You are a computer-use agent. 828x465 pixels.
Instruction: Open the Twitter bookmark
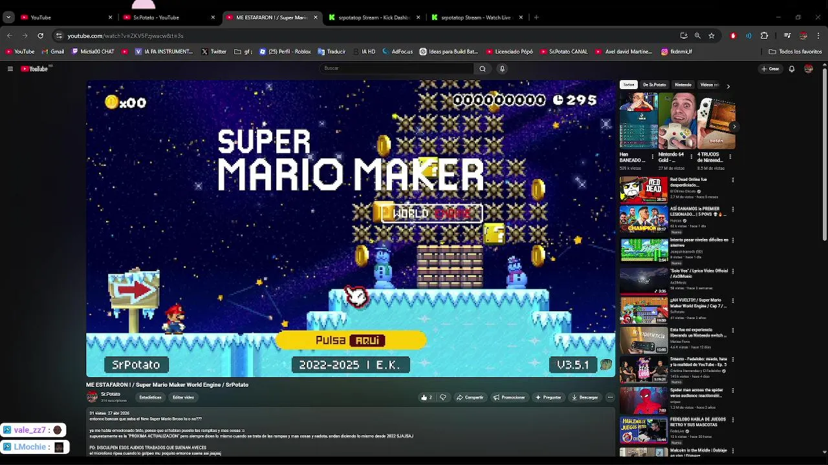[x=214, y=52]
